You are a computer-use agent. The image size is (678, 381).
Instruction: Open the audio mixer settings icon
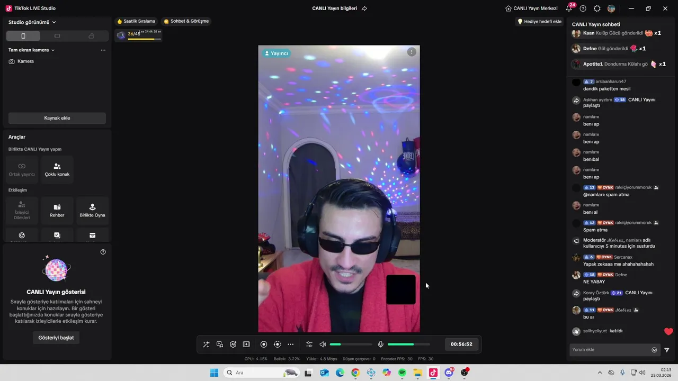pos(309,344)
